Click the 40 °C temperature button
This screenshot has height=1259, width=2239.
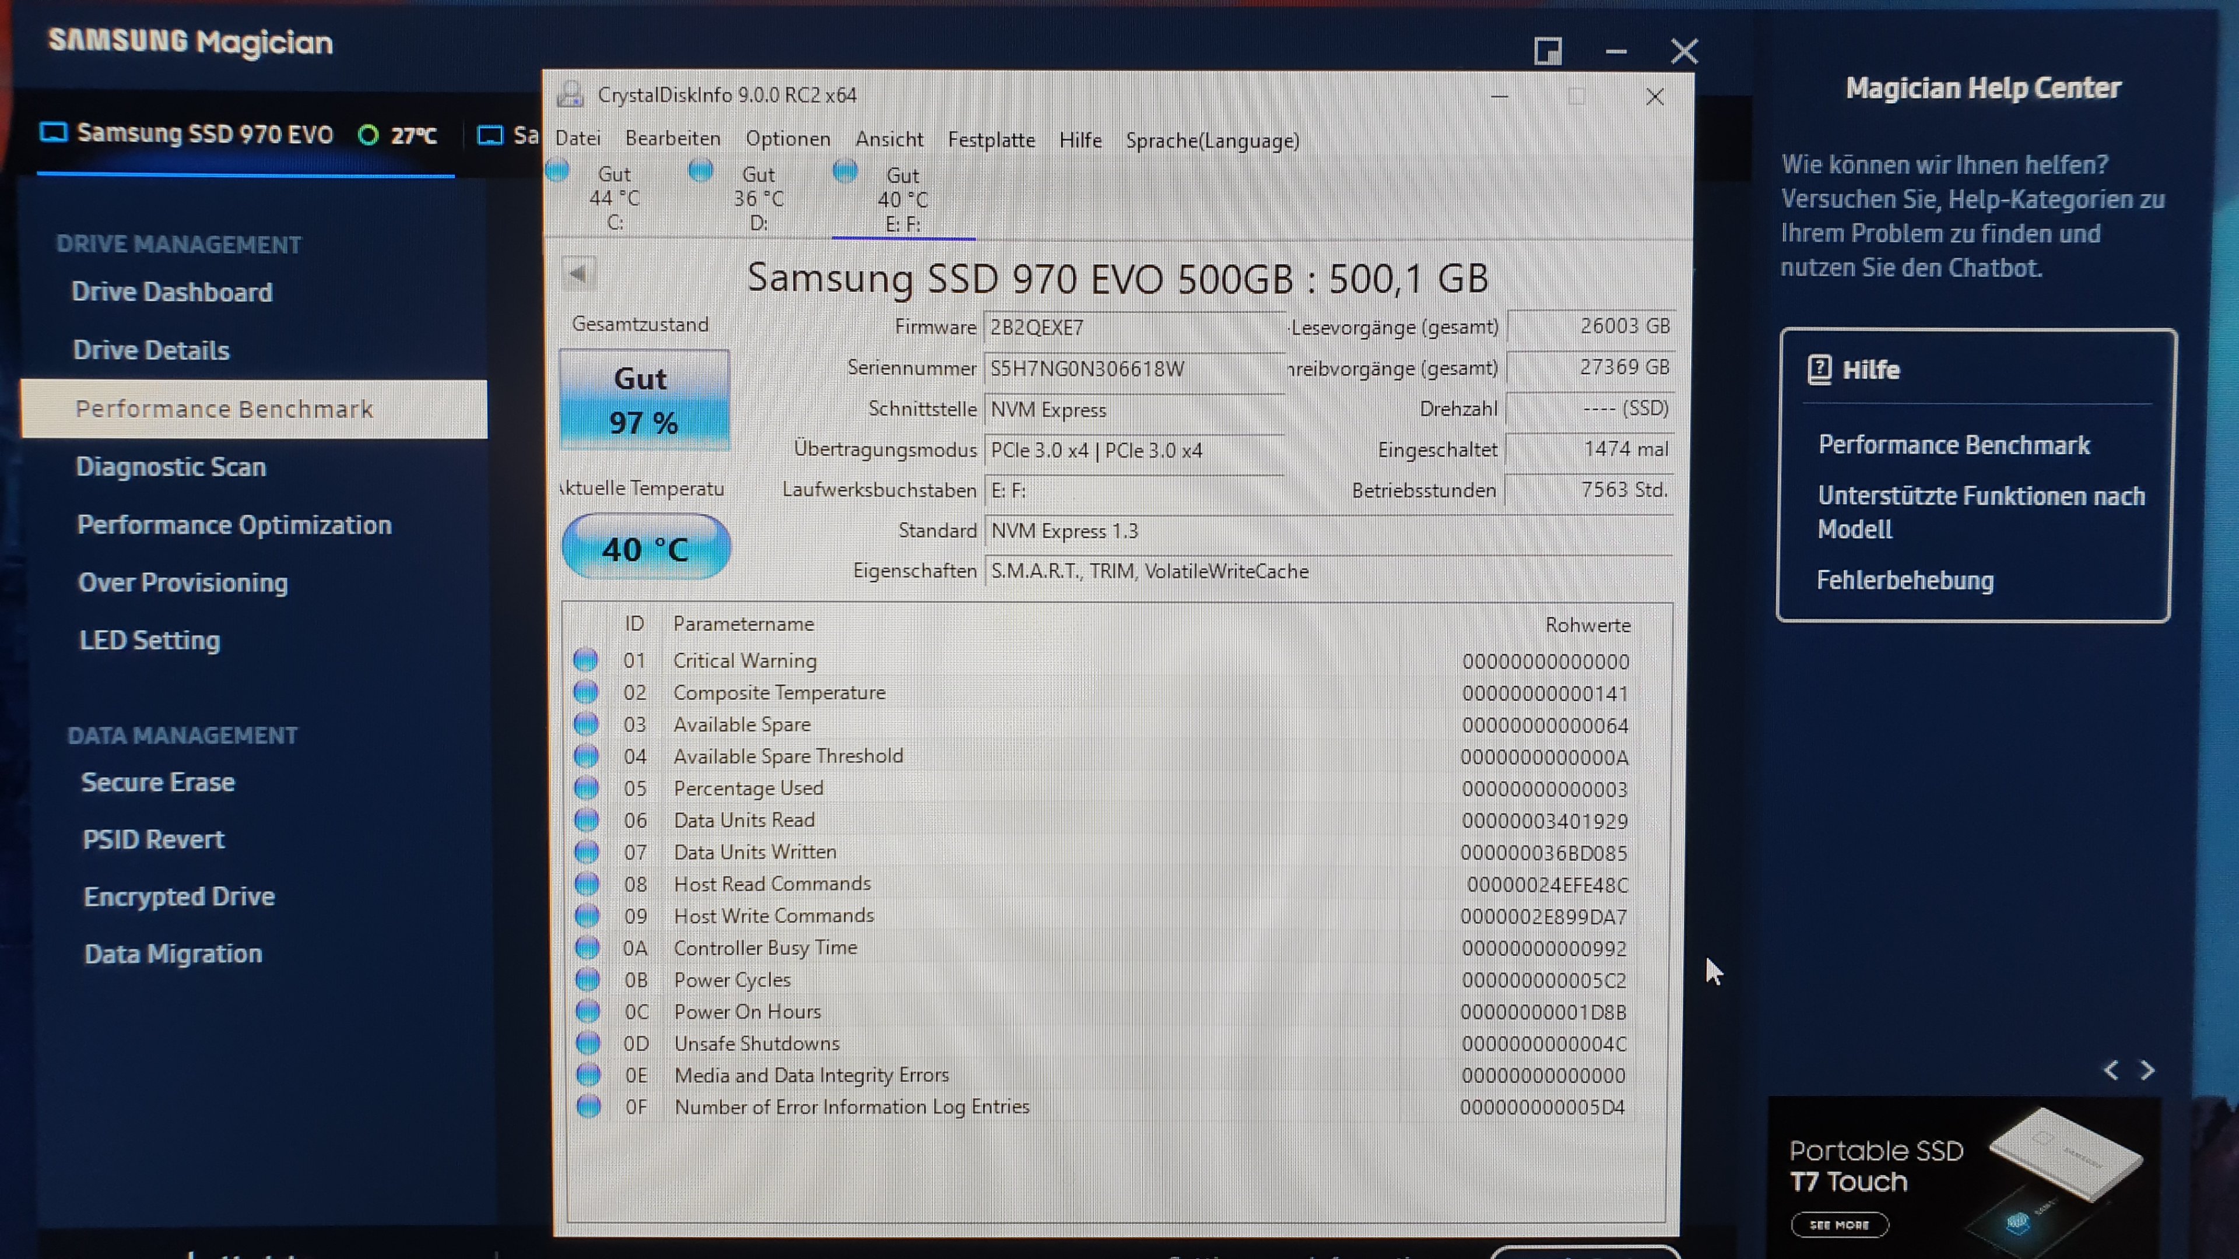646,548
